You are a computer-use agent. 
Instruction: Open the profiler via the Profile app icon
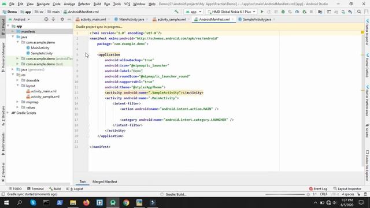(x=297, y=12)
